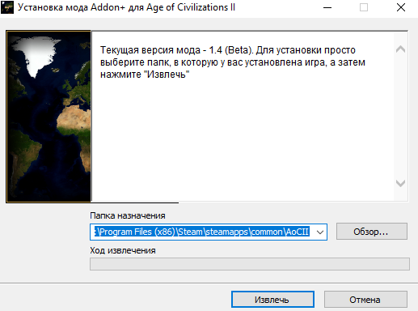
Task: Expand the destination folder dropdown arrow
Action: point(320,232)
